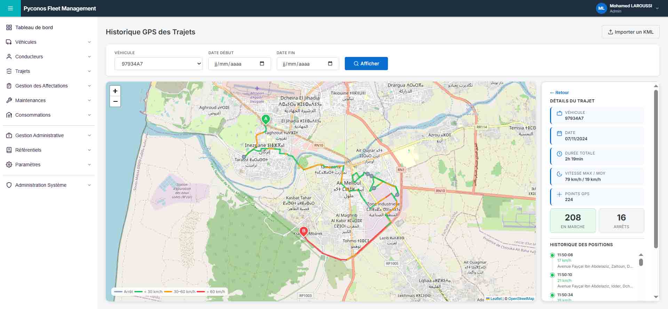The height and width of the screenshot is (309, 668).
Task: Click the Retour link
Action: (x=559, y=93)
